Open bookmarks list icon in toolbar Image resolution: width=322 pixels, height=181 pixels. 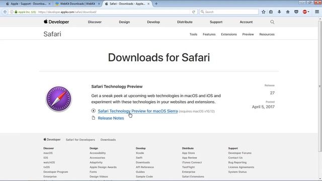pyautogui.click(x=271, y=12)
